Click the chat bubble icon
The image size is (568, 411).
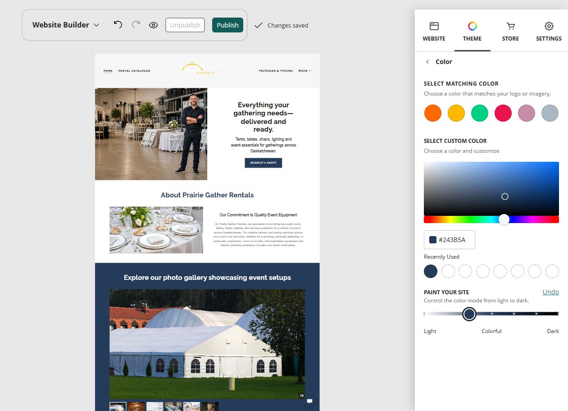tap(309, 401)
